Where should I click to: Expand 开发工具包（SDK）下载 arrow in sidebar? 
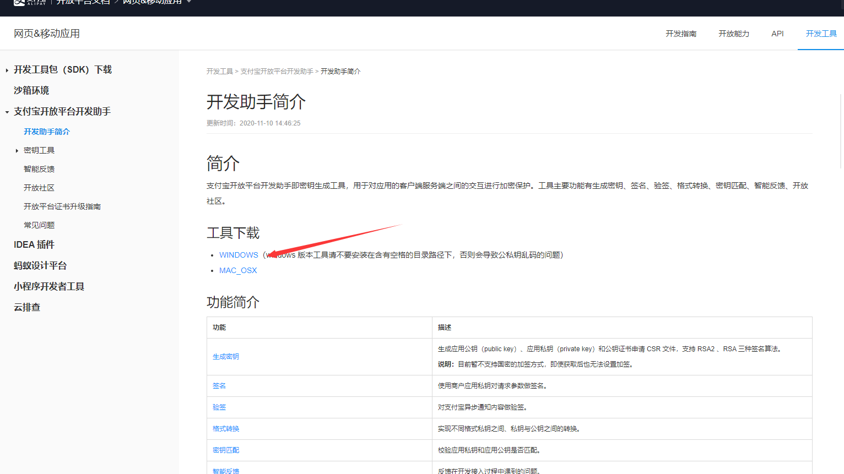click(7, 70)
